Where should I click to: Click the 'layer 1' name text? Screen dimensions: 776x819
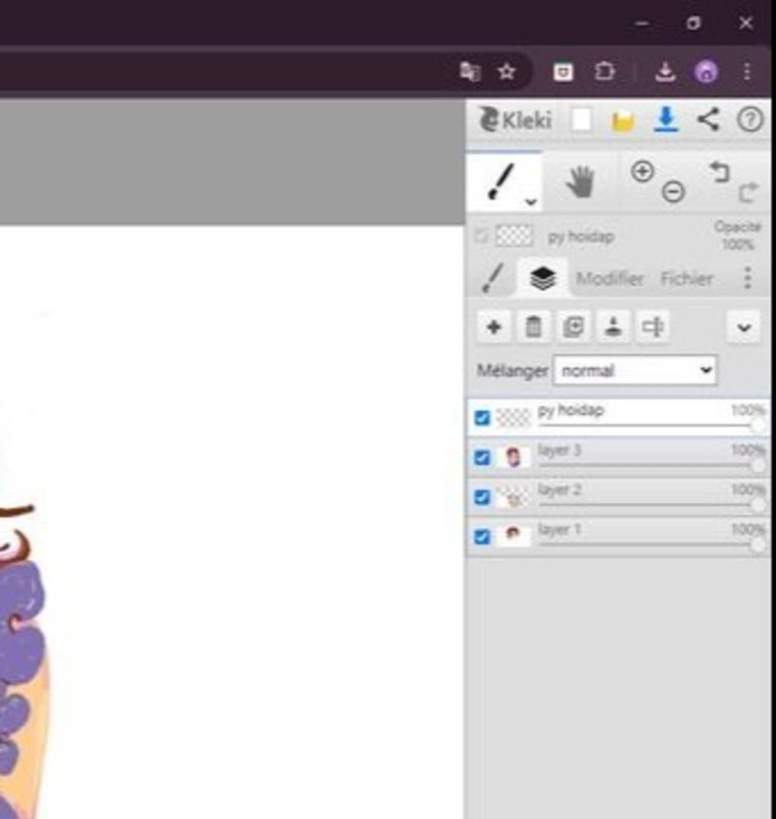pyautogui.click(x=559, y=530)
